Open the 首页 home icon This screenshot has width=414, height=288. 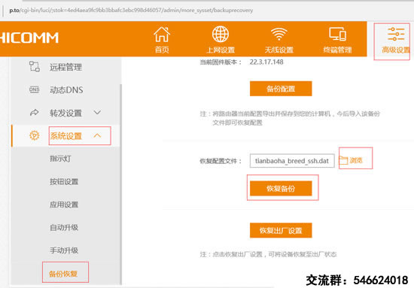click(162, 35)
